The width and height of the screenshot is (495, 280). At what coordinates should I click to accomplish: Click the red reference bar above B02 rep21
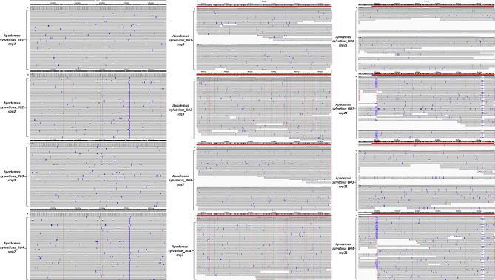(x=434, y=75)
